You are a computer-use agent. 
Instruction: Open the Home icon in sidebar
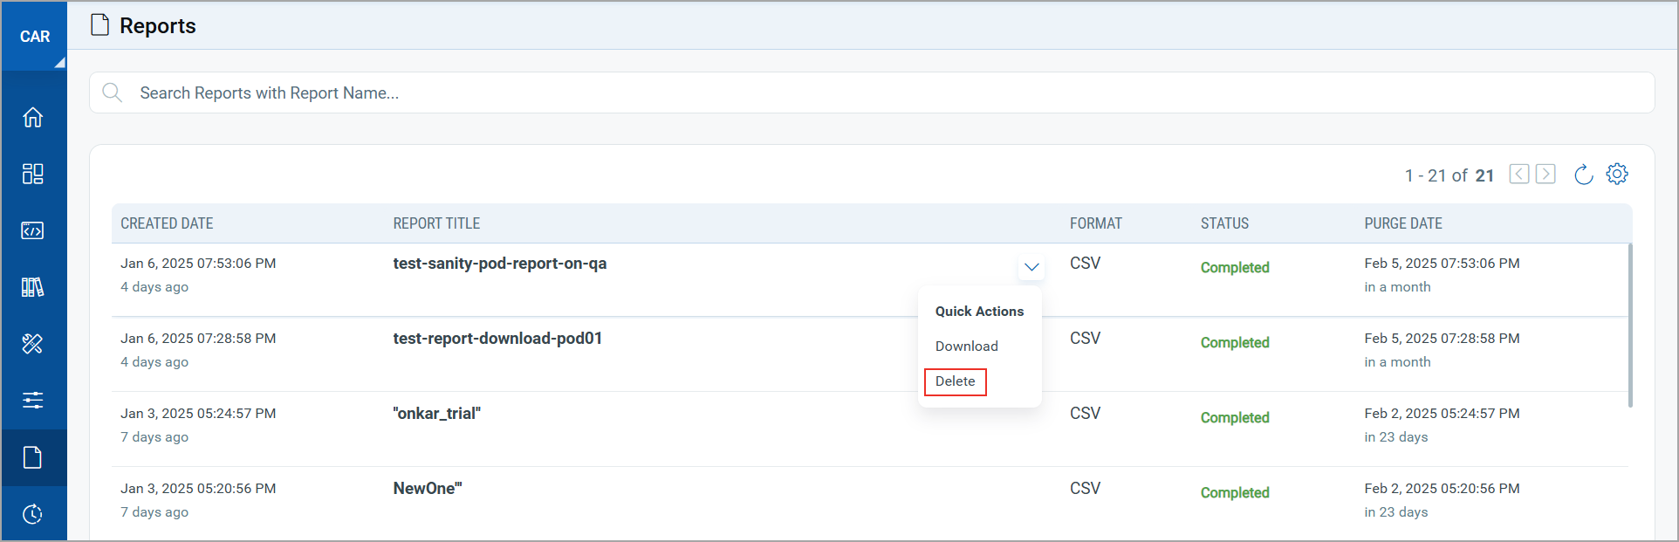(33, 117)
